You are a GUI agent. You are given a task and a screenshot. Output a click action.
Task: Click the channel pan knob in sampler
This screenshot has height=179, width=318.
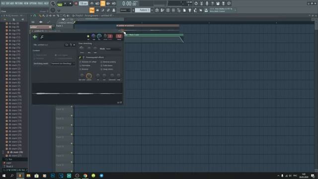(x=93, y=36)
